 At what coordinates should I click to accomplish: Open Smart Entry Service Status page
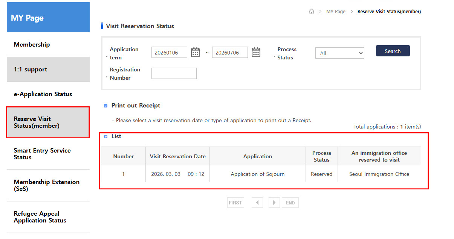[x=42, y=154]
